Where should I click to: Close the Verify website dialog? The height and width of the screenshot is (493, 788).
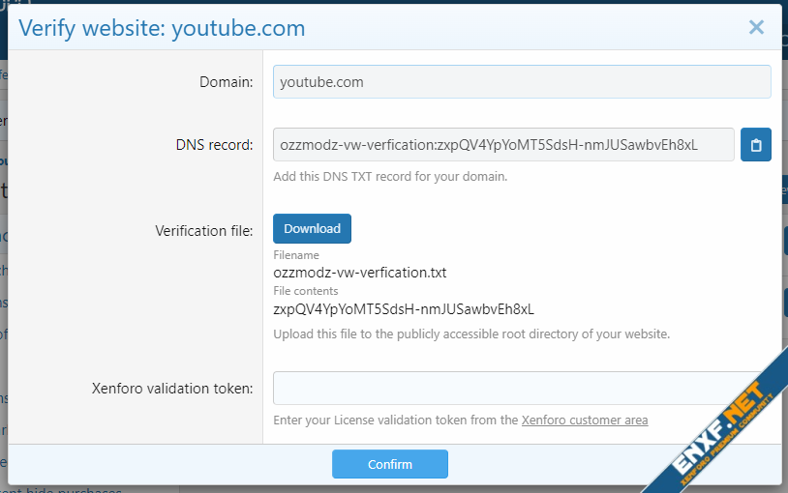coord(756,28)
